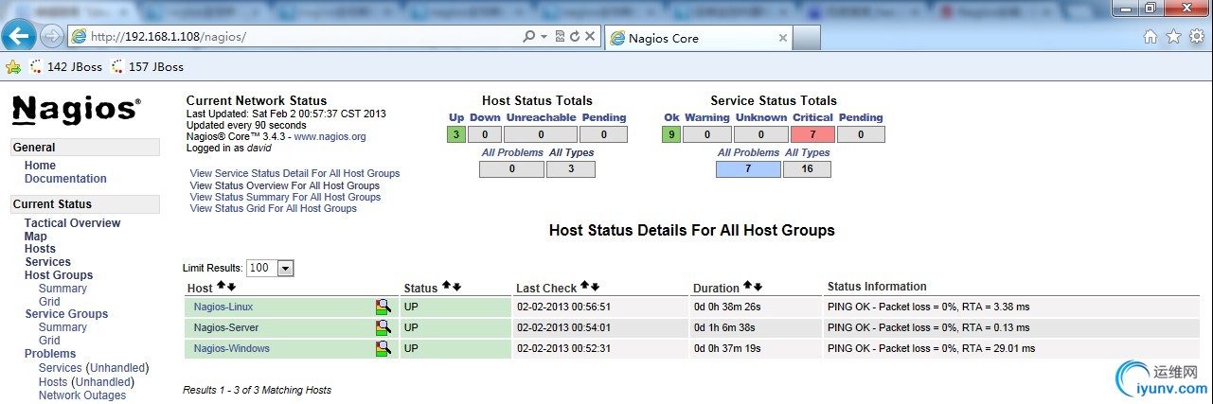Click the Nagios logo

[x=77, y=110]
